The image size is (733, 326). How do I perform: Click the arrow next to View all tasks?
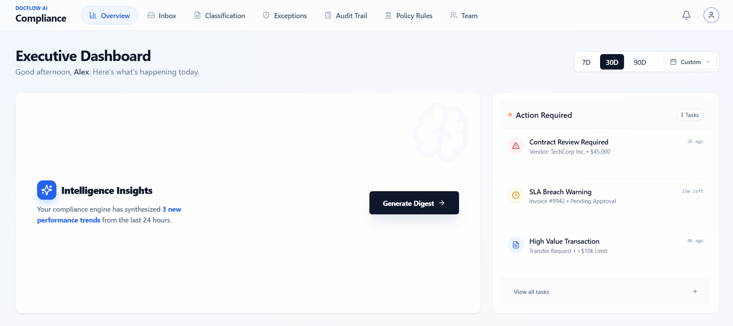[x=694, y=292]
